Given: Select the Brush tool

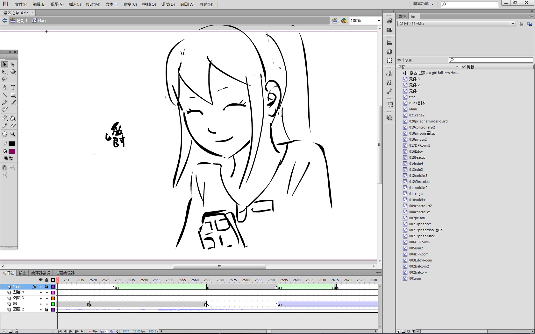Looking at the screenshot, I should point(13,102).
